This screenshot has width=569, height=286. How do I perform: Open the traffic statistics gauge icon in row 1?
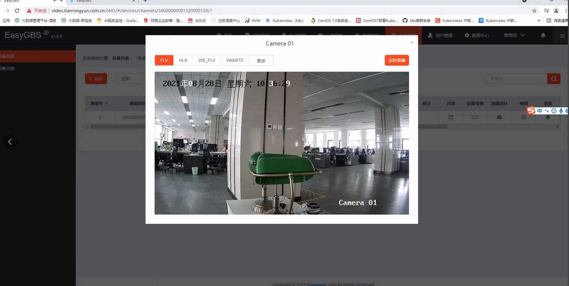coord(499,117)
